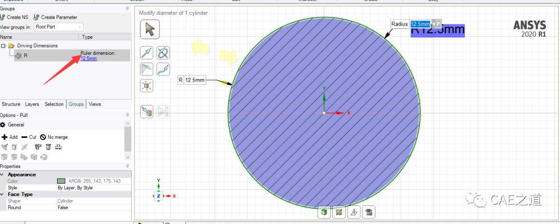The image size is (560, 224).
Task: Collapse the Appearance property section
Action: pos(3,174)
